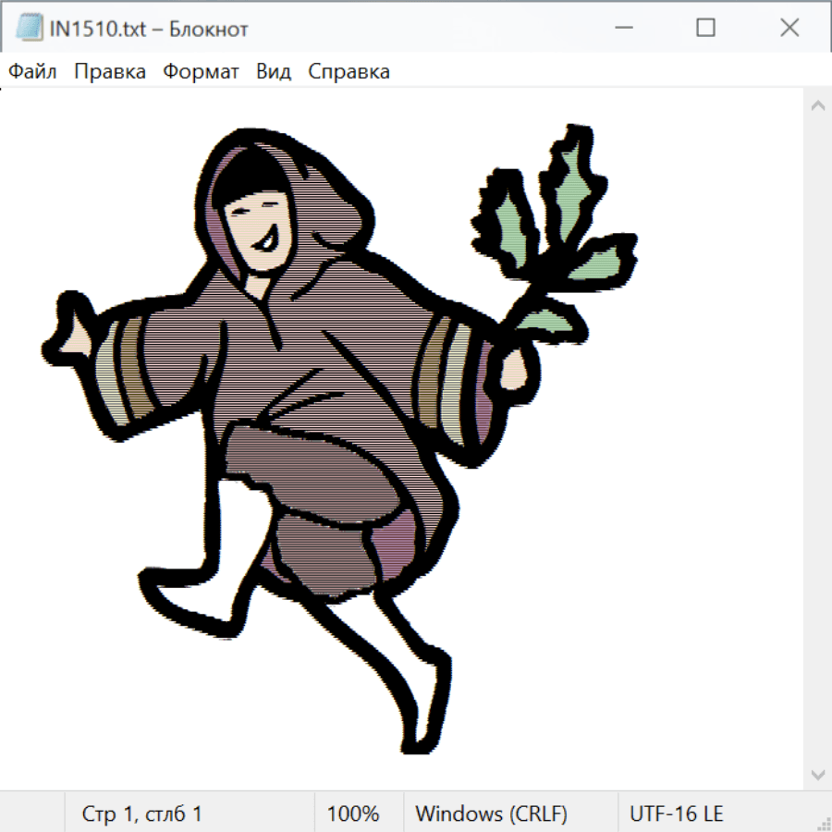
Task: Open the Файл menu
Action: click(x=33, y=72)
